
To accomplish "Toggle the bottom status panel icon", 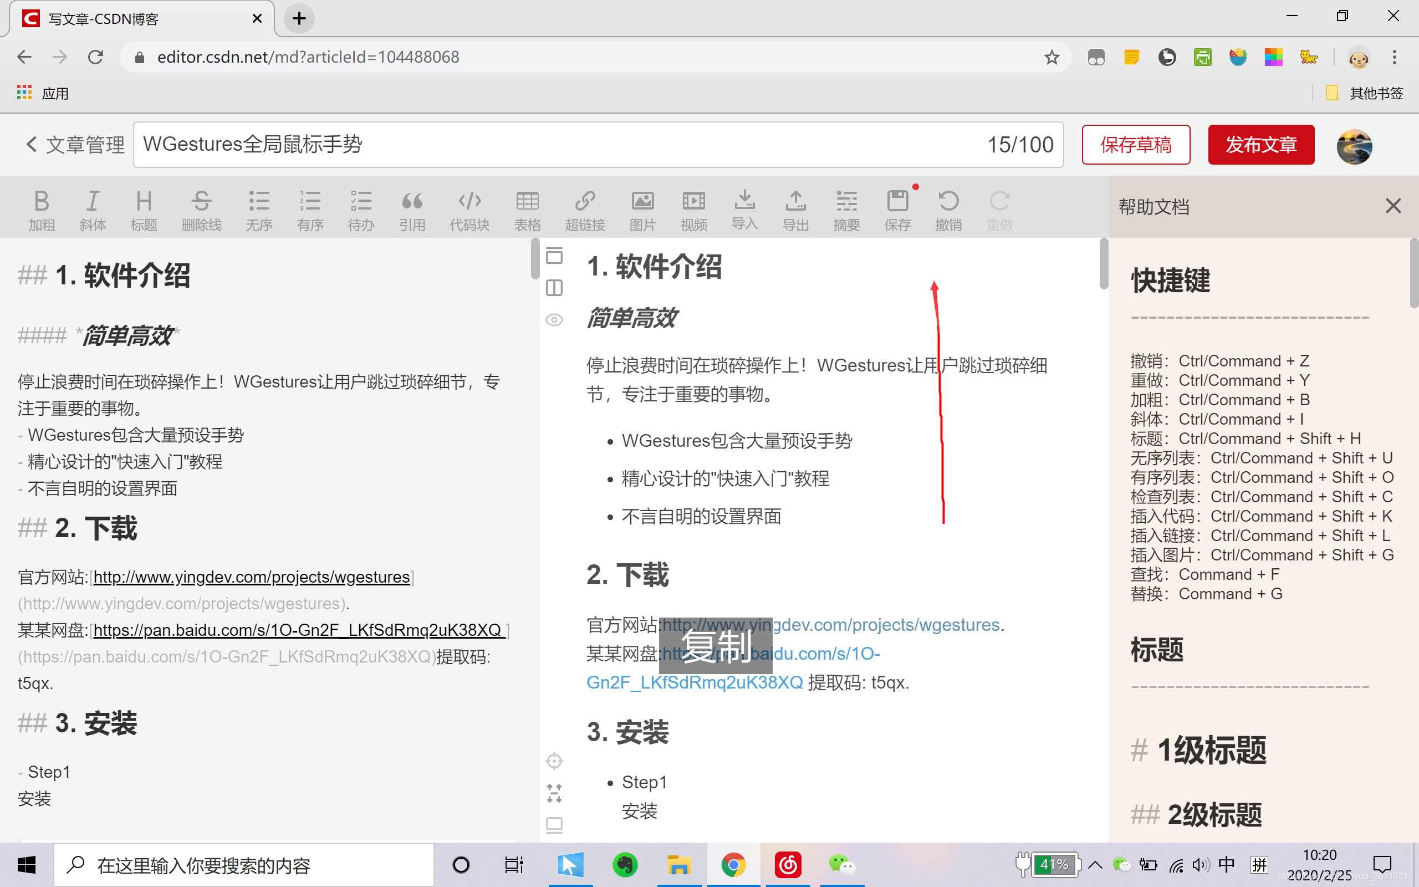I will (554, 825).
